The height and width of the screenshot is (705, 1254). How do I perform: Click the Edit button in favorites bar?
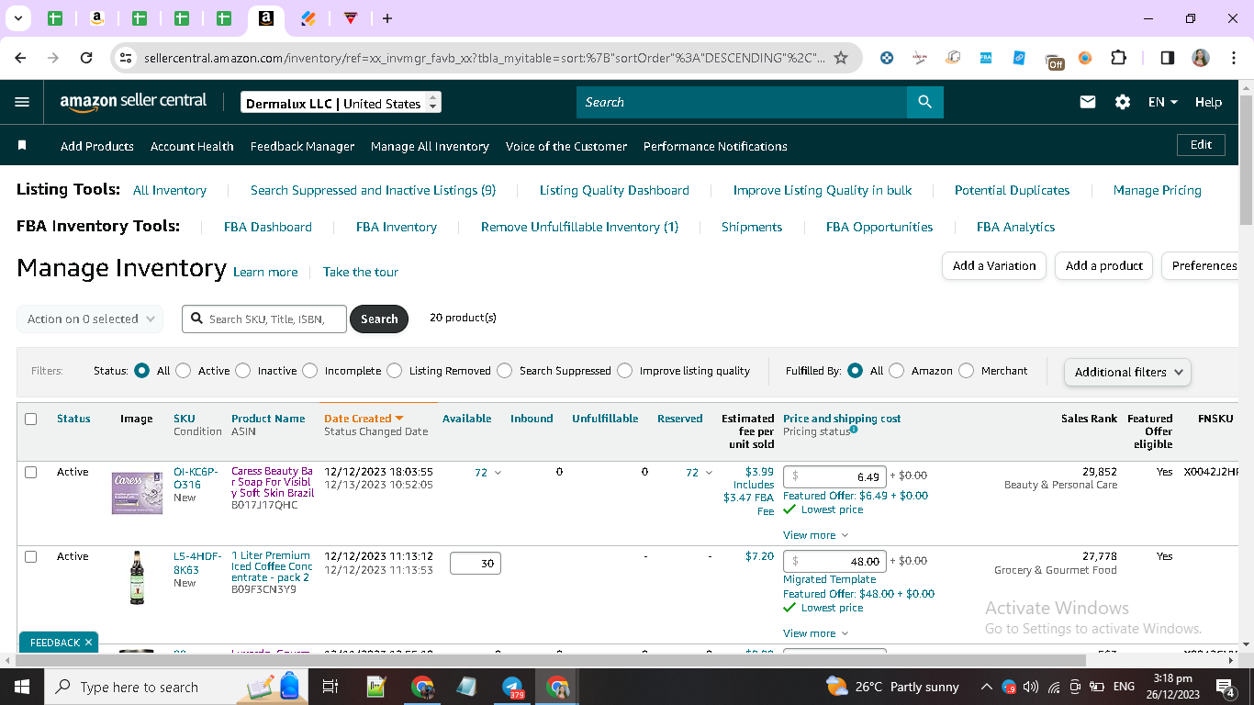[1201, 145]
